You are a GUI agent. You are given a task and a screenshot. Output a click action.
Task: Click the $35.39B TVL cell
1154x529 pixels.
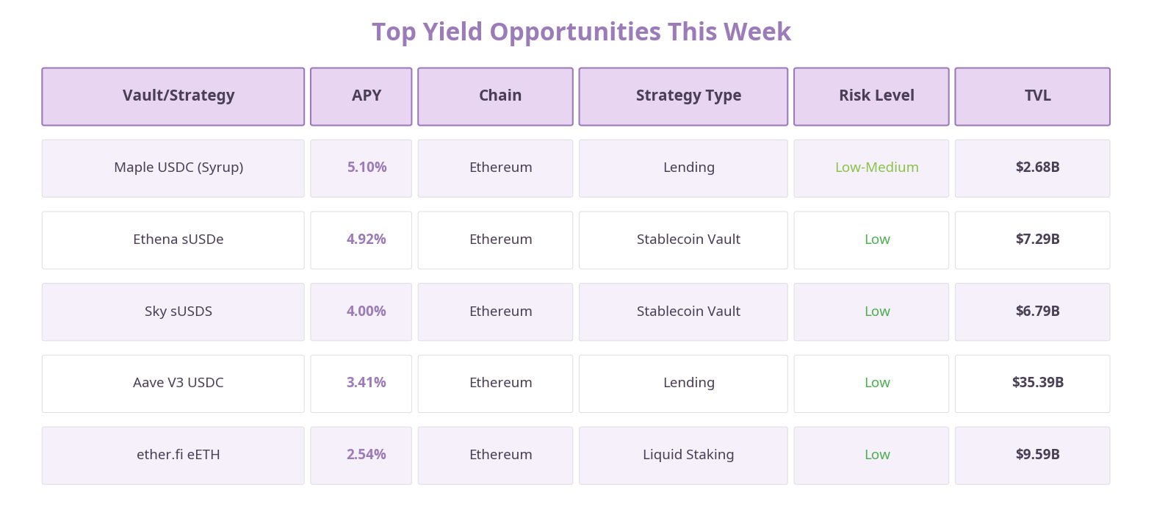pos(1037,383)
